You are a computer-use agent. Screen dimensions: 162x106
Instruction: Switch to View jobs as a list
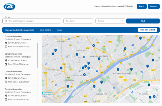pyautogui.click(x=148, y=30)
